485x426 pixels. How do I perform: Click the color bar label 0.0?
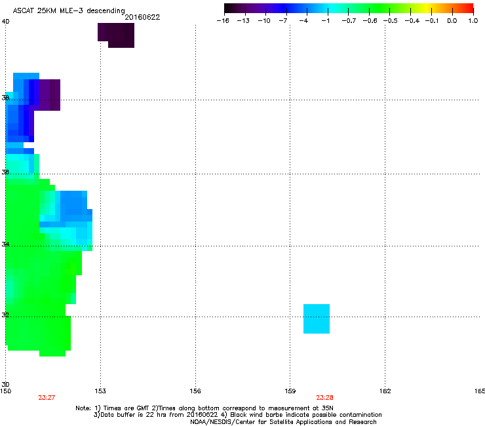pos(452,21)
